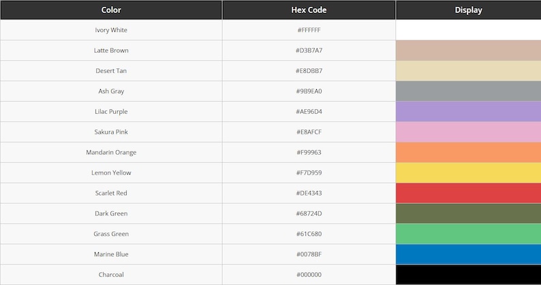Image resolution: width=541 pixels, height=285 pixels.
Task: Select the Charcoal color name
Action: tap(111, 275)
